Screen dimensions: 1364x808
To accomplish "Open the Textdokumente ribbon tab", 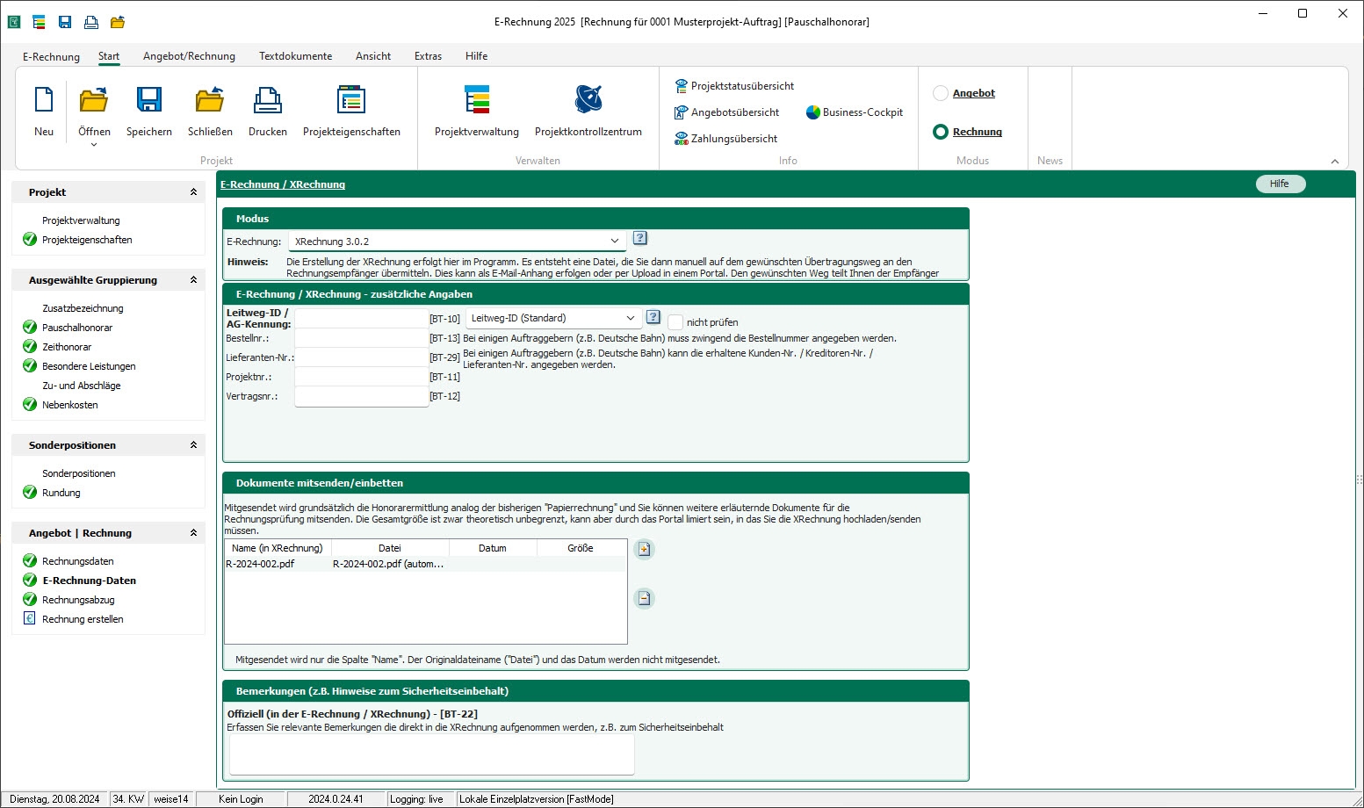I will tap(295, 56).
